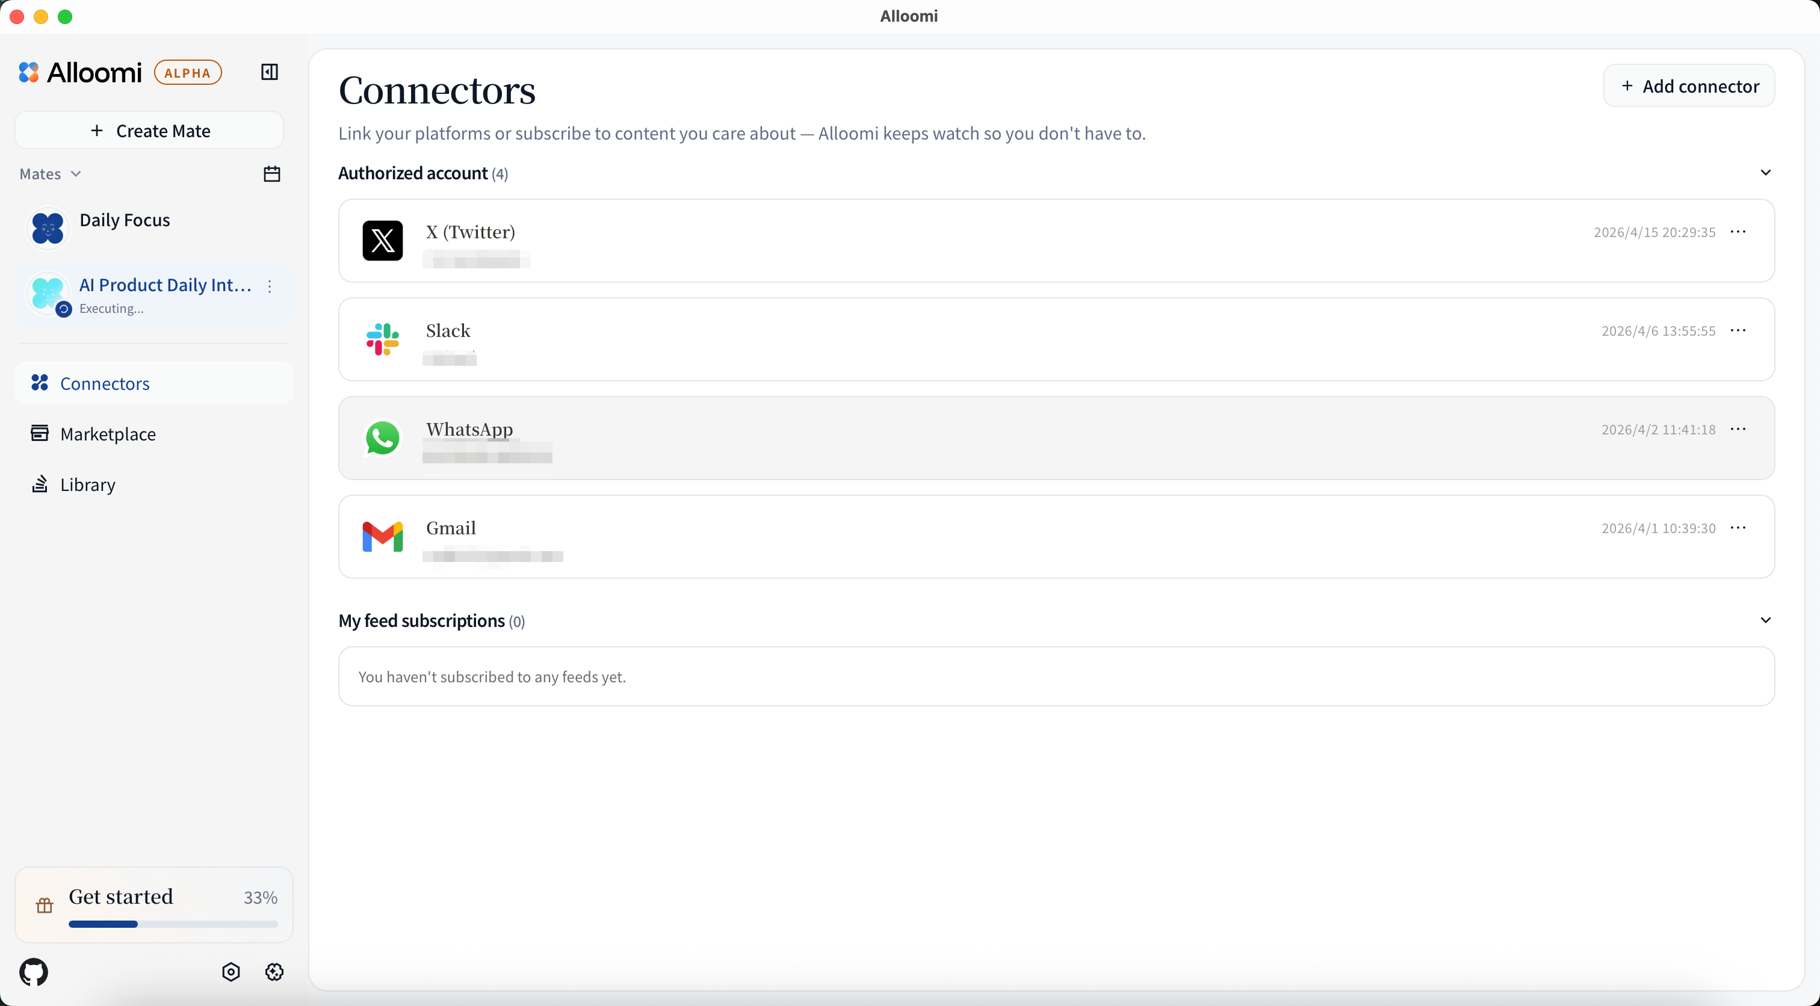Go to Marketplace in sidebar
The image size is (1820, 1006).
107,434
